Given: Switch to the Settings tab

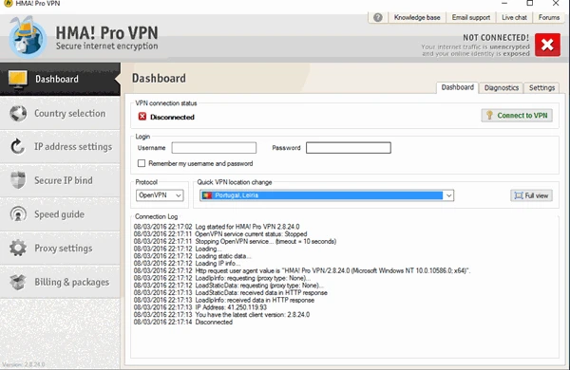Looking at the screenshot, I should (x=541, y=88).
